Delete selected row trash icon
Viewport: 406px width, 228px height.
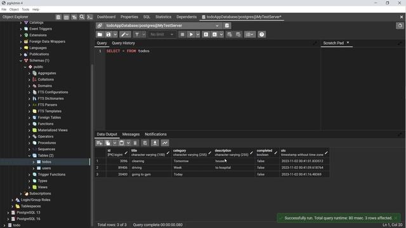(135, 143)
